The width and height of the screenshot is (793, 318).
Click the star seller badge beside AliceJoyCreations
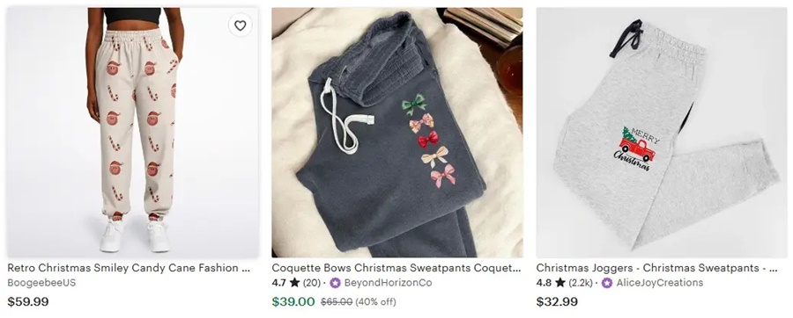[x=607, y=283]
